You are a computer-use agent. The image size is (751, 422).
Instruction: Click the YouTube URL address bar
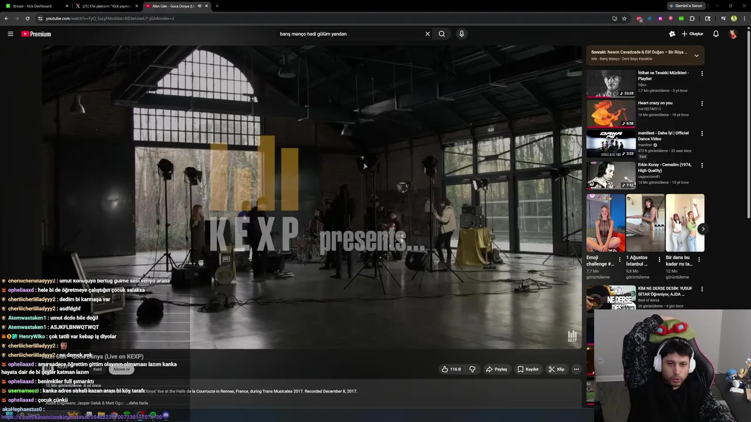(323, 18)
